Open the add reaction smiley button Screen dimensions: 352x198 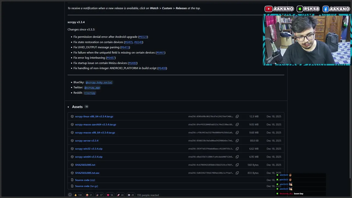70,195
